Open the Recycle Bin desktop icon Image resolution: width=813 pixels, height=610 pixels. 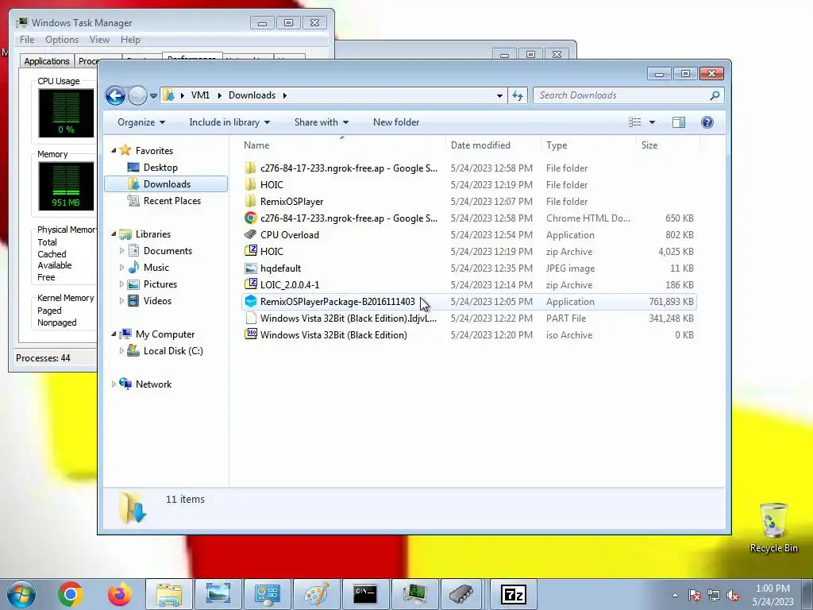coord(773,527)
